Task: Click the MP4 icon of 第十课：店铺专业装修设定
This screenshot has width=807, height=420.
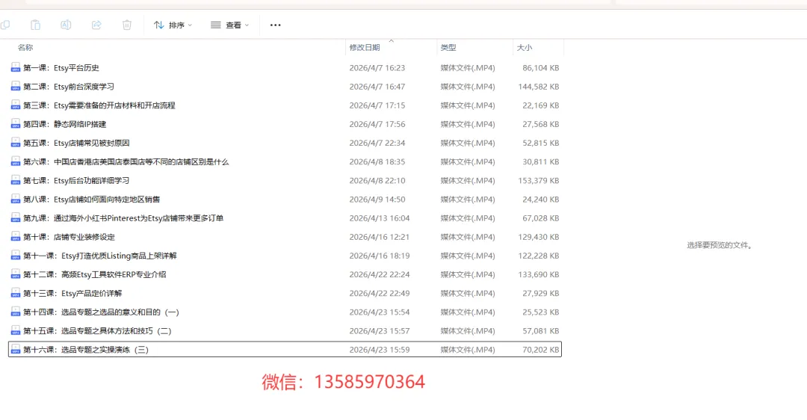Action: (x=16, y=237)
